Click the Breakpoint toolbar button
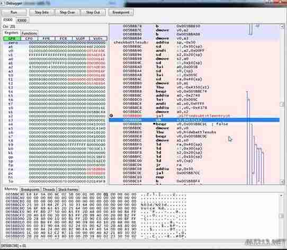 pyautogui.click(x=121, y=12)
